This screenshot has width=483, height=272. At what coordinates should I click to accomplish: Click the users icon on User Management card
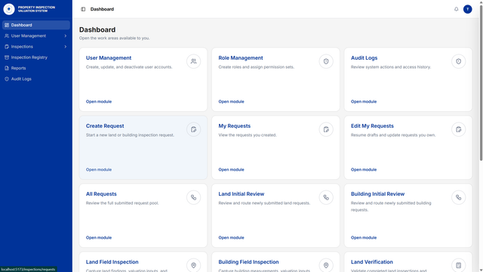(x=193, y=61)
